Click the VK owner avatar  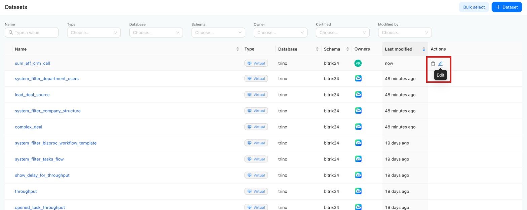(358, 63)
